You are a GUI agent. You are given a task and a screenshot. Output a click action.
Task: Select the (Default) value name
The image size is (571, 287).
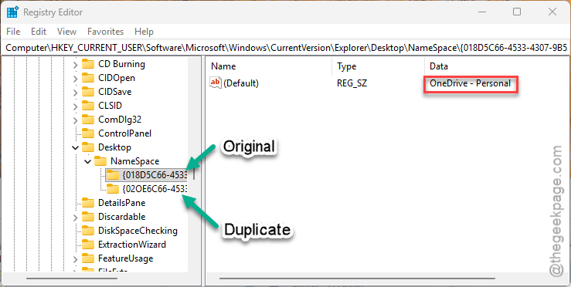click(241, 83)
